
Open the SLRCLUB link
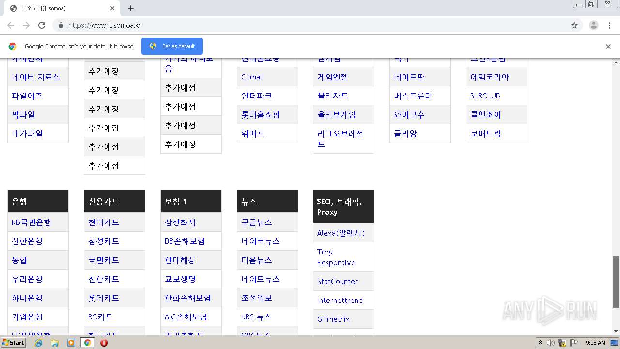pyautogui.click(x=485, y=96)
